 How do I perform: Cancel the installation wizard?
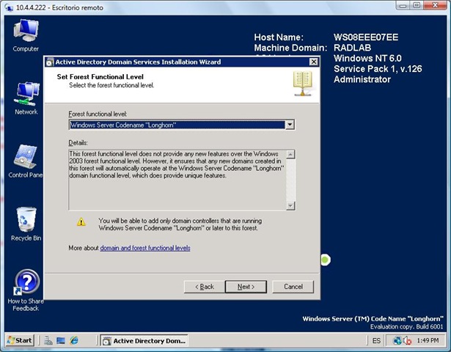(x=293, y=286)
